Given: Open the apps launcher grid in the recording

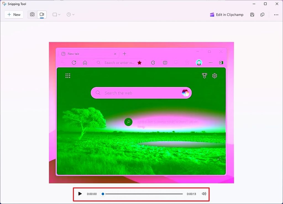Looking at the screenshot, I should tap(68, 76).
